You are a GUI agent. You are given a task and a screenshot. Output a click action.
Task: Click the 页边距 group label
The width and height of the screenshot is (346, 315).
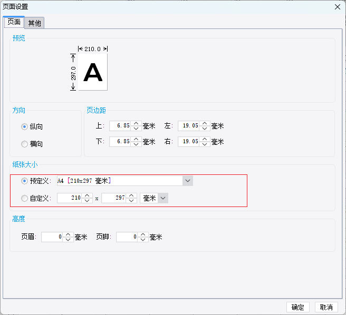(x=96, y=110)
